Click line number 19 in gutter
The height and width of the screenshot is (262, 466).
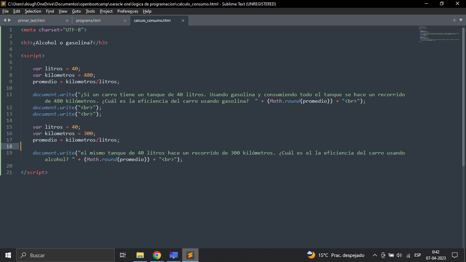point(9,153)
